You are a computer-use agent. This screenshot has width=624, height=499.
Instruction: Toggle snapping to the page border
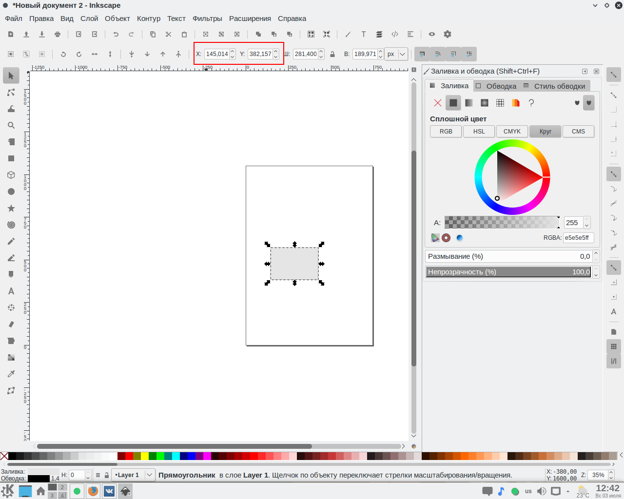[614, 332]
